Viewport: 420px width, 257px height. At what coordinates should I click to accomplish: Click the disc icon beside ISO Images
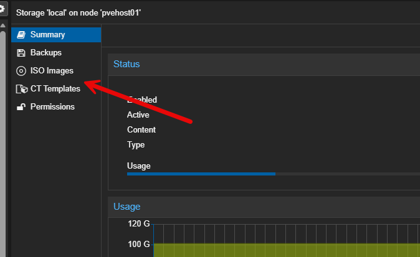[21, 71]
